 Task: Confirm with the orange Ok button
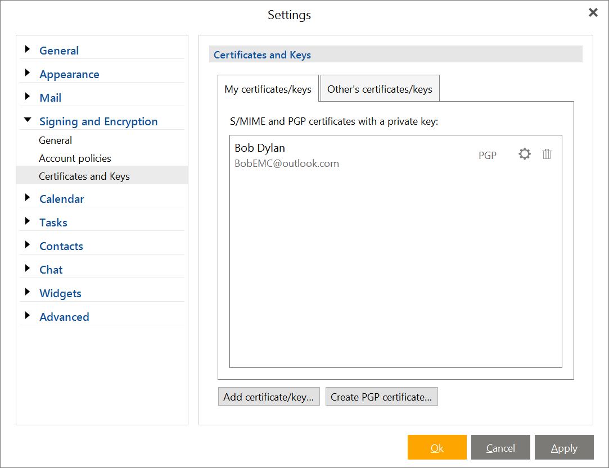click(x=437, y=447)
